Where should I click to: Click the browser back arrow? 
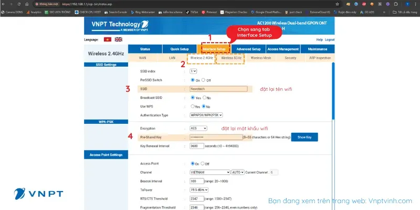(x=4, y=4)
